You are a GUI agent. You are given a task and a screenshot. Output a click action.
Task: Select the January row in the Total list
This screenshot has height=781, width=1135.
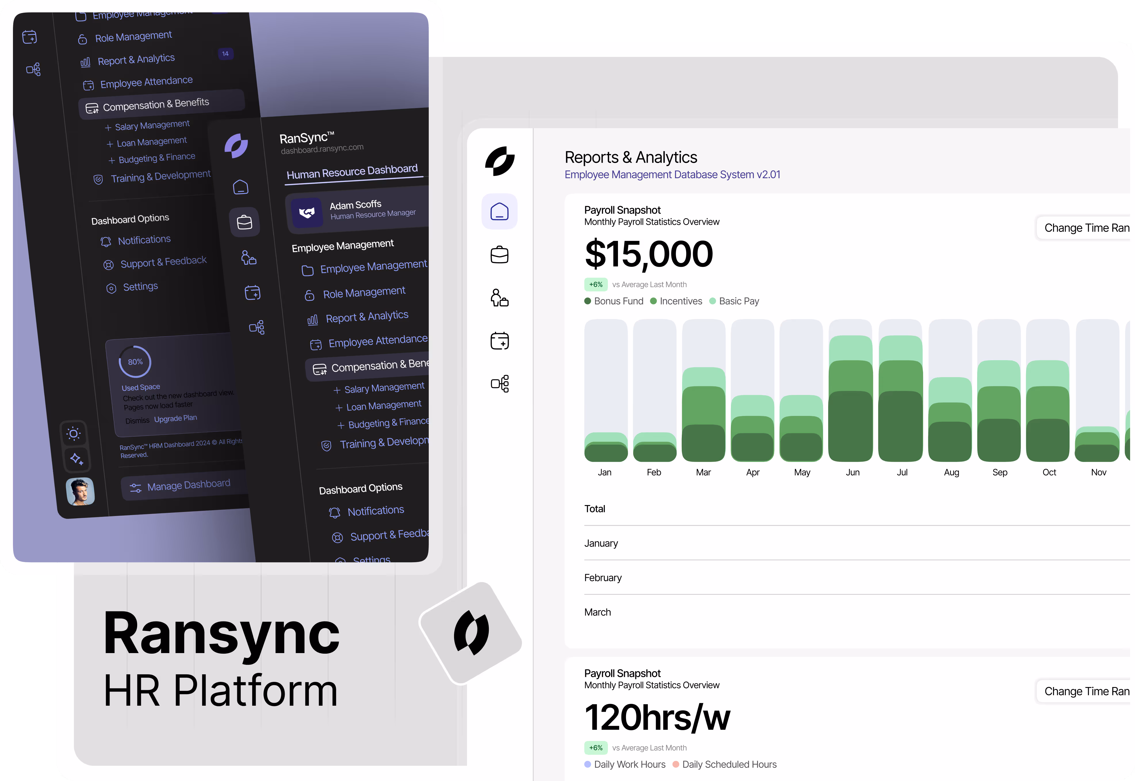857,543
